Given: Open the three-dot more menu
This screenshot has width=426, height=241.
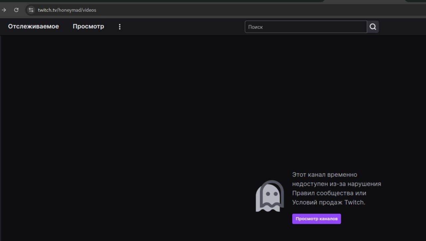Looking at the screenshot, I should 120,27.
